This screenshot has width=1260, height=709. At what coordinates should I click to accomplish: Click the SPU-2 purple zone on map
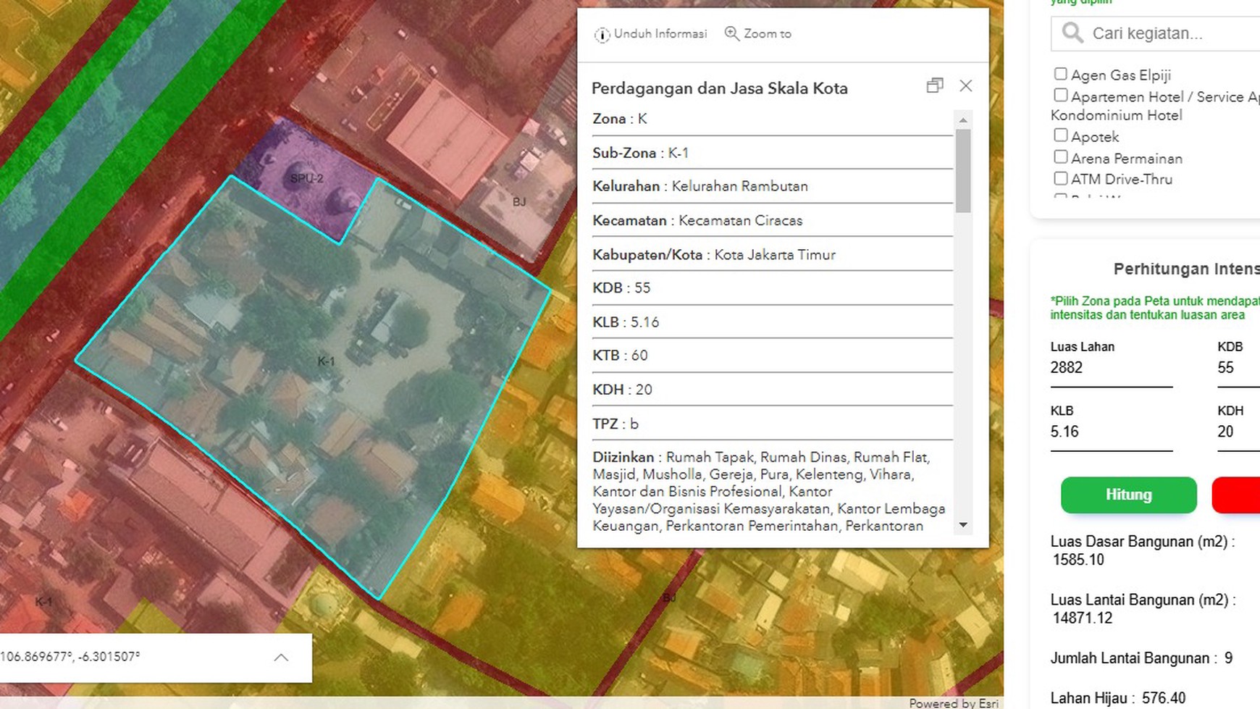tap(306, 178)
